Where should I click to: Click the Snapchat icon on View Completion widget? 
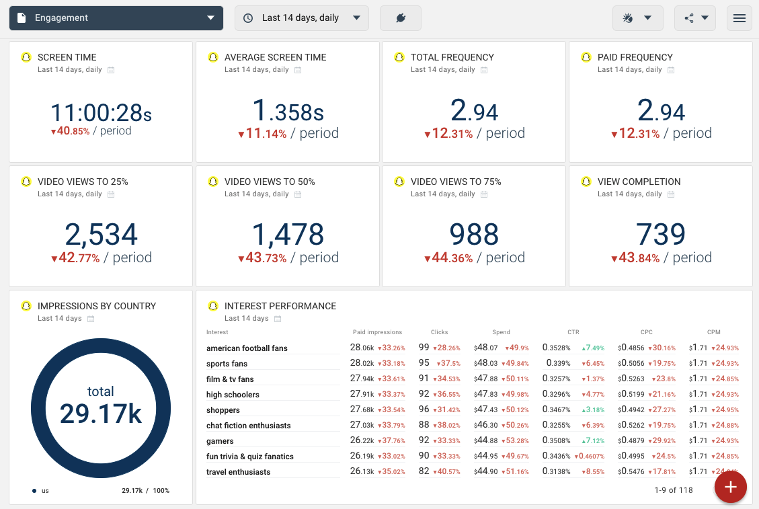point(586,182)
